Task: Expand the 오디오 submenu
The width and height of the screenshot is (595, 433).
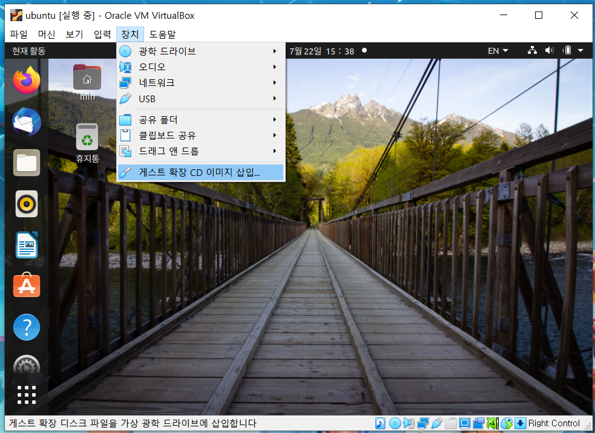Action: [x=201, y=67]
